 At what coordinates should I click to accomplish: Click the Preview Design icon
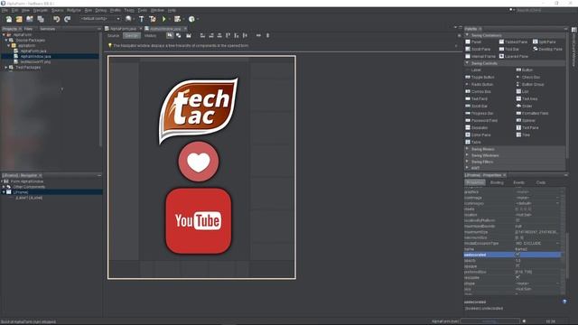(x=189, y=35)
